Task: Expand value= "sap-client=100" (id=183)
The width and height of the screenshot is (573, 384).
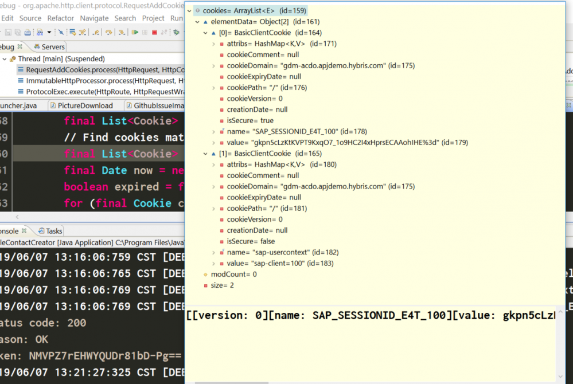Action: click(x=213, y=263)
